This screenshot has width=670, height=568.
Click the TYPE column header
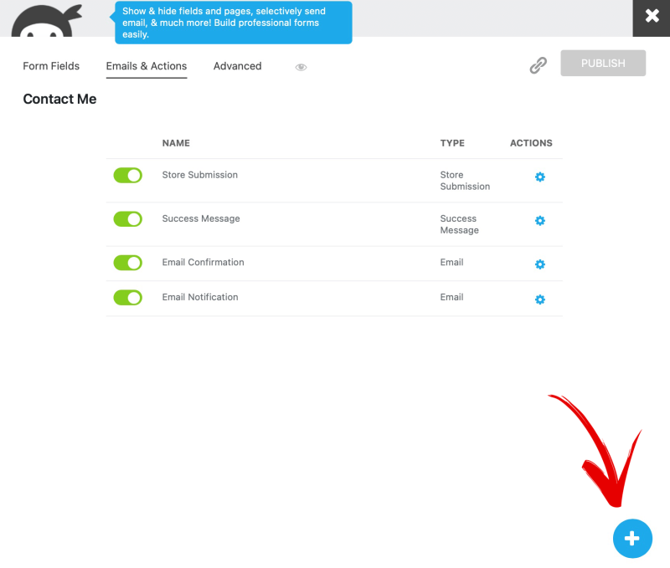(x=452, y=143)
